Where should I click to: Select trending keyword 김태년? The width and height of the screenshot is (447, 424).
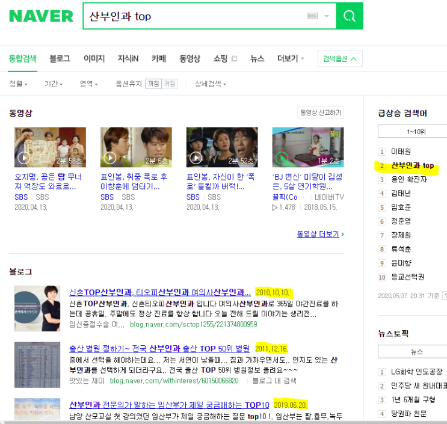[401, 194]
